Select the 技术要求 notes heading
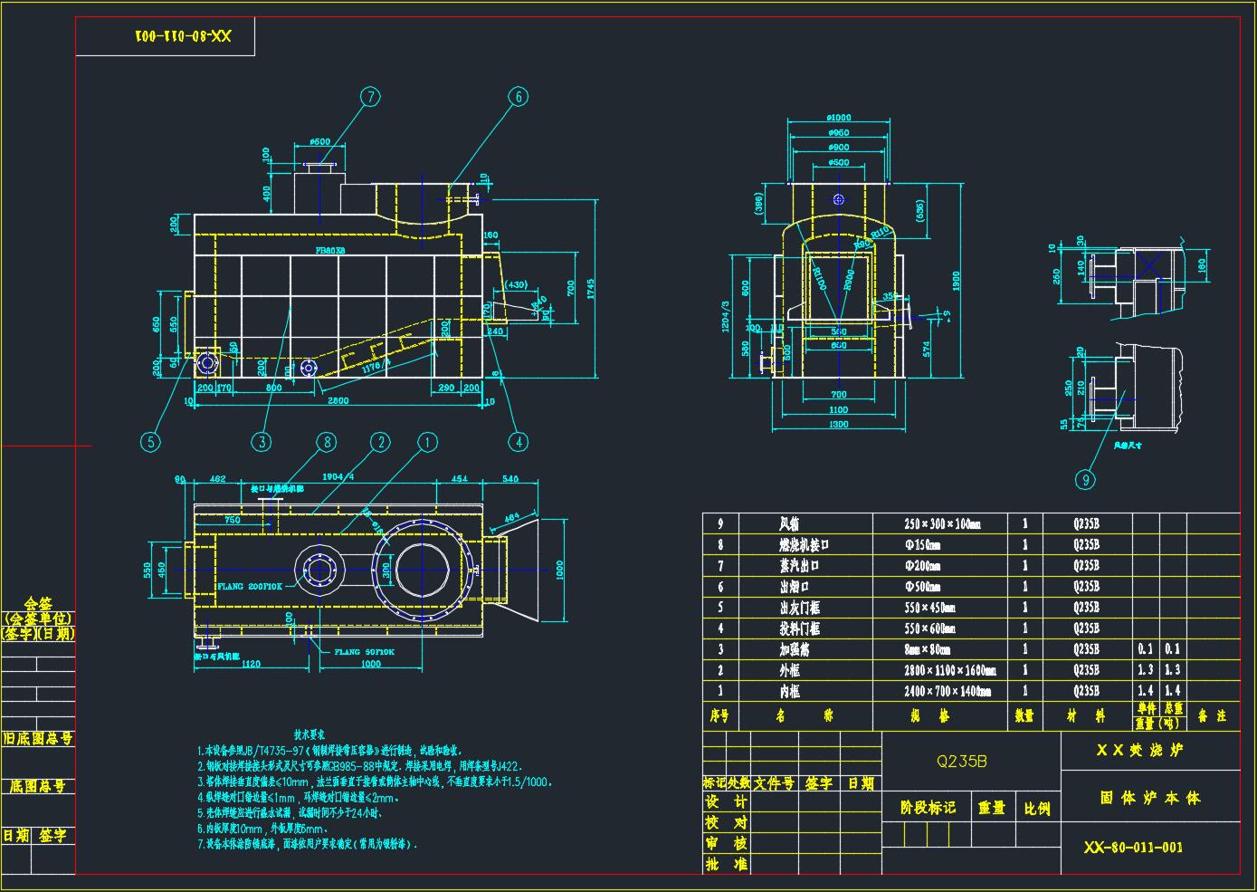The width and height of the screenshot is (1257, 892). click(309, 734)
